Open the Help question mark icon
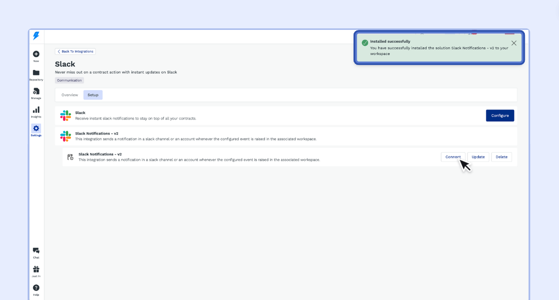559x300 pixels. pyautogui.click(x=36, y=288)
